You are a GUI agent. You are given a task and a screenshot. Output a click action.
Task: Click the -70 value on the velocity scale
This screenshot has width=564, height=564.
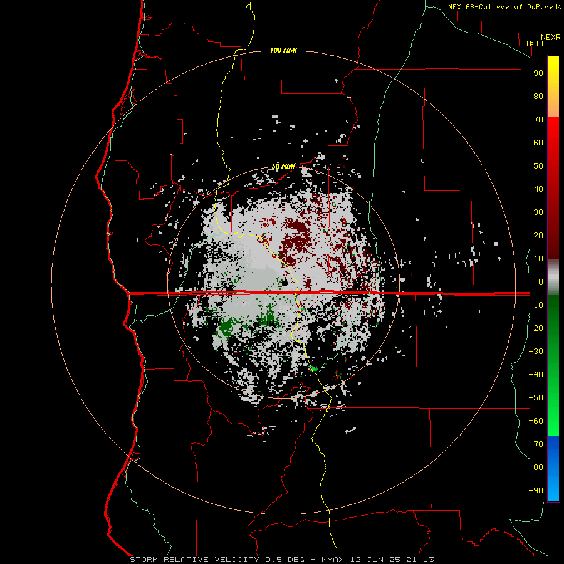click(x=536, y=444)
